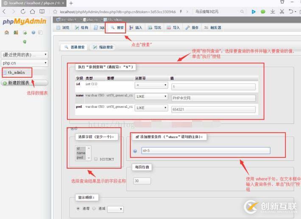Image resolution: width=301 pixels, height=219 pixels.
Task: Open the LIKE operator dropdown for name
Action: tap(151, 96)
